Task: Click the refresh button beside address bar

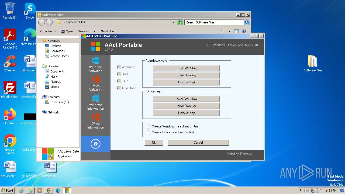Action: [x=180, y=22]
